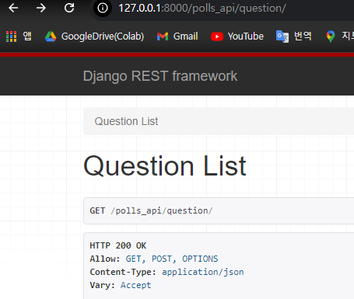Select the GET /polls_api/question/ request line

(x=151, y=210)
